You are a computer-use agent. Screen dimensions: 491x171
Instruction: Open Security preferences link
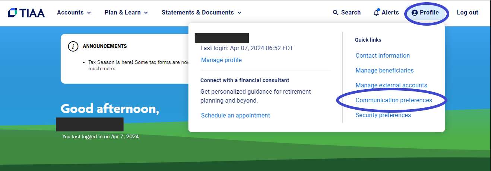[x=383, y=115]
